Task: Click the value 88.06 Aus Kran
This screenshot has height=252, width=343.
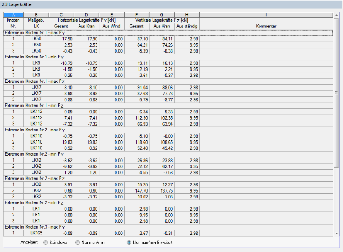Action: (162, 87)
